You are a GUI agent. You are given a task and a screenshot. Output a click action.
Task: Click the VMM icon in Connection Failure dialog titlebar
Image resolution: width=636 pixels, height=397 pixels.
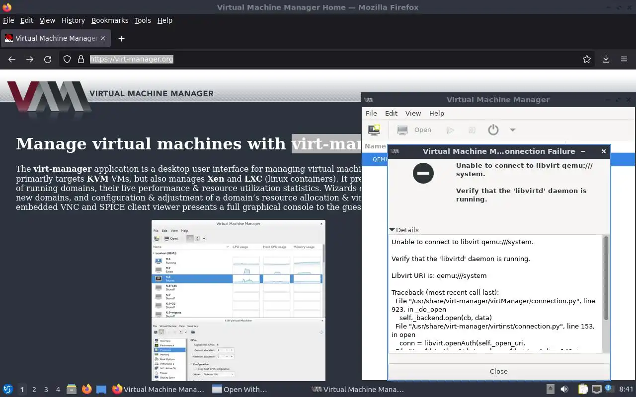(396, 151)
